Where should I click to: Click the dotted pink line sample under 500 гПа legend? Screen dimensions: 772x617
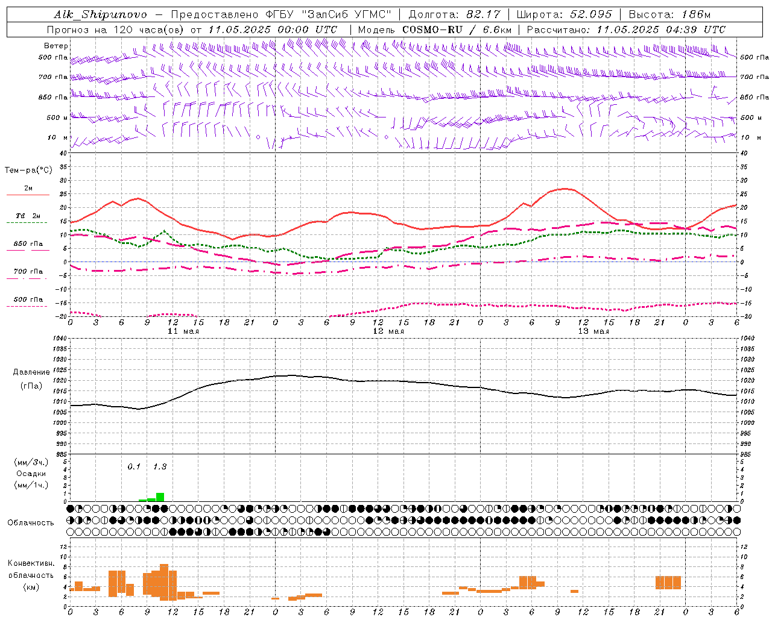(x=27, y=307)
